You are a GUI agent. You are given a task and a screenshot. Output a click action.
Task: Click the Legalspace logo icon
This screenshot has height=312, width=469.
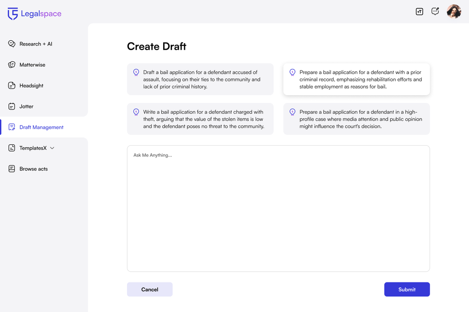13,14
